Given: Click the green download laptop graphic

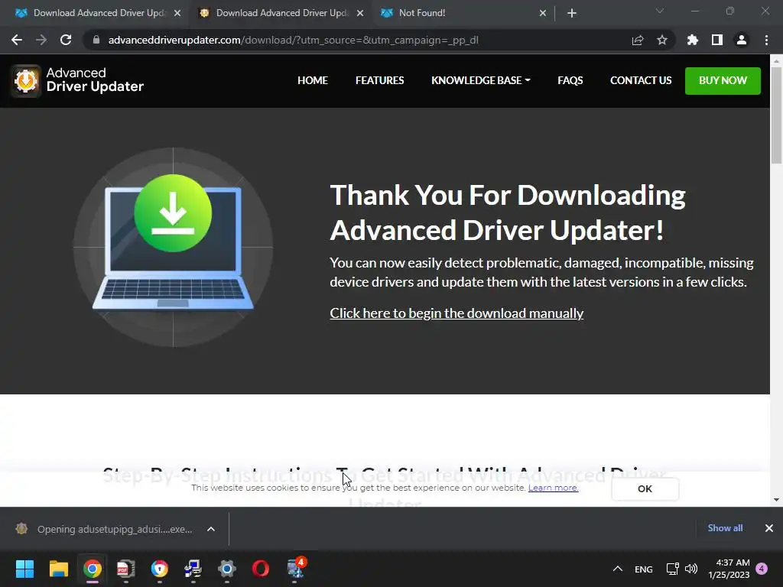Looking at the screenshot, I should (173, 247).
